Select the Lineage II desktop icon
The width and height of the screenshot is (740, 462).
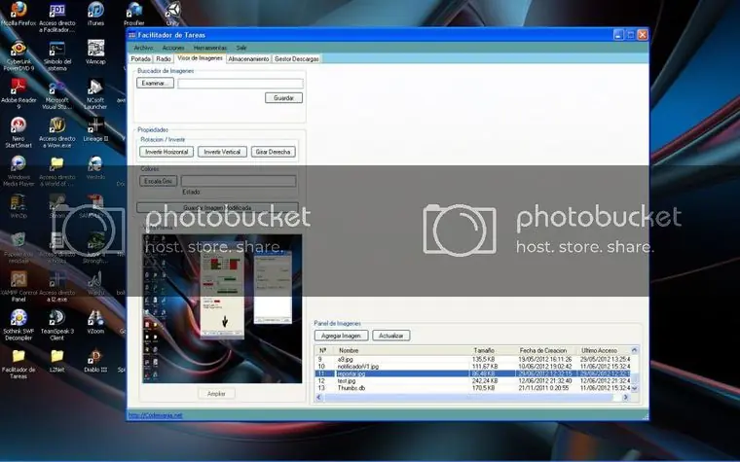[x=95, y=129]
